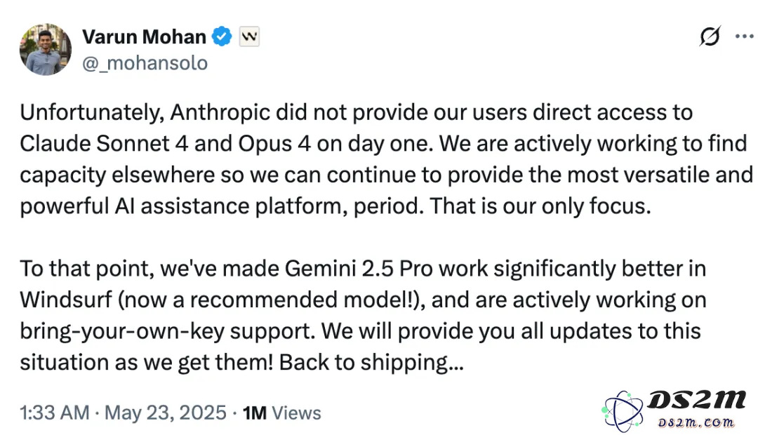The image size is (758, 435).
Task: Click the bring-your-own-key support text
Action: tap(168, 332)
